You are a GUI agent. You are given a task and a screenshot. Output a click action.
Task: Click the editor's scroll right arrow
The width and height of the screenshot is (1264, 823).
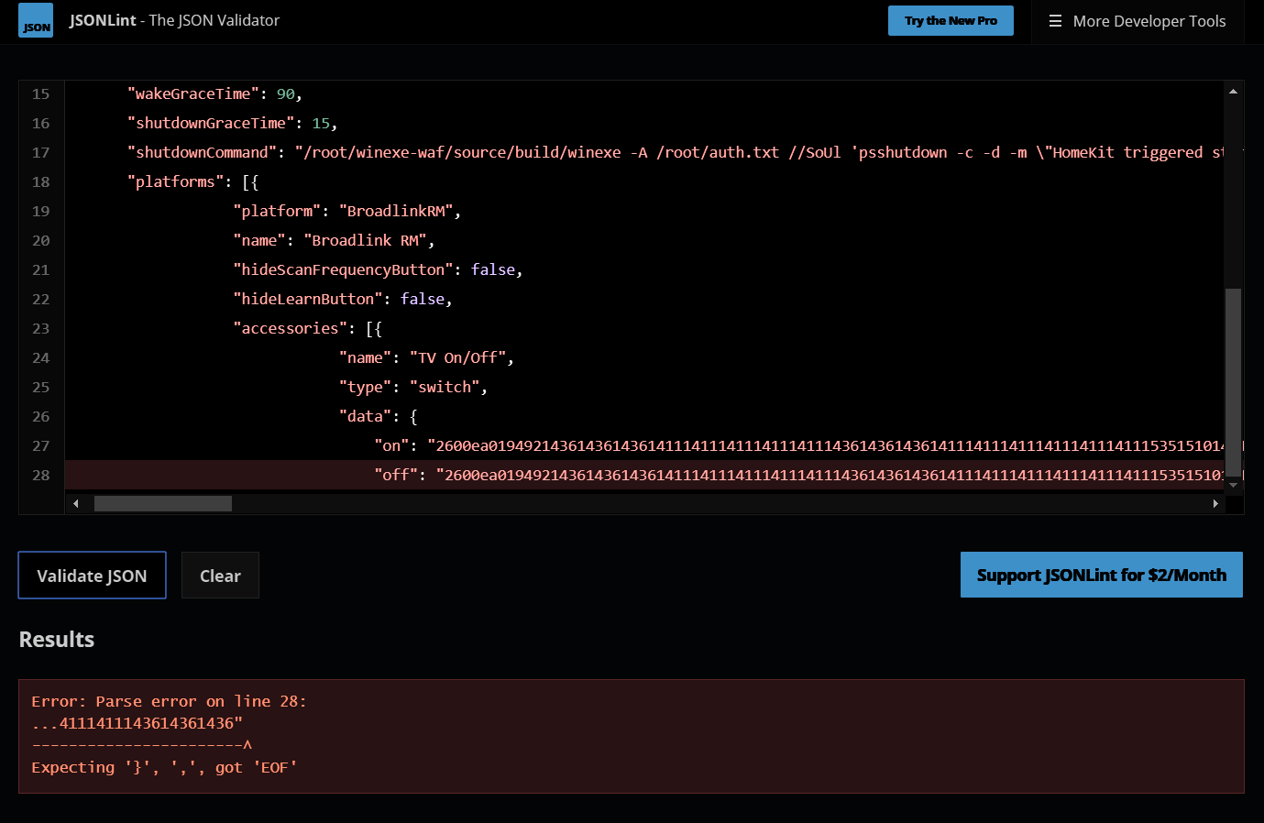click(x=1215, y=503)
